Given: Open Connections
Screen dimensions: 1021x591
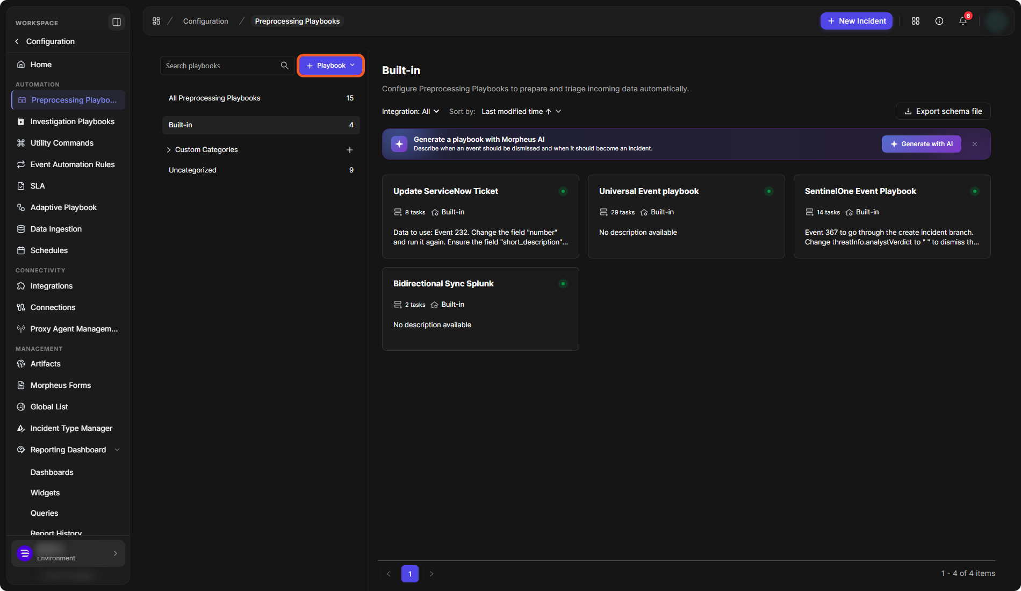Looking at the screenshot, I should point(68,307).
